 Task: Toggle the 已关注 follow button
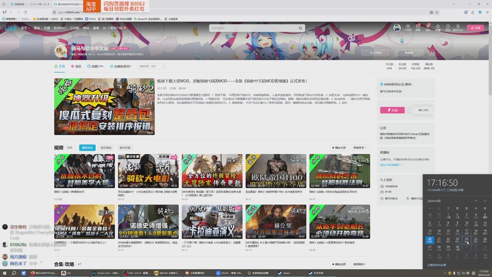pos(376,53)
